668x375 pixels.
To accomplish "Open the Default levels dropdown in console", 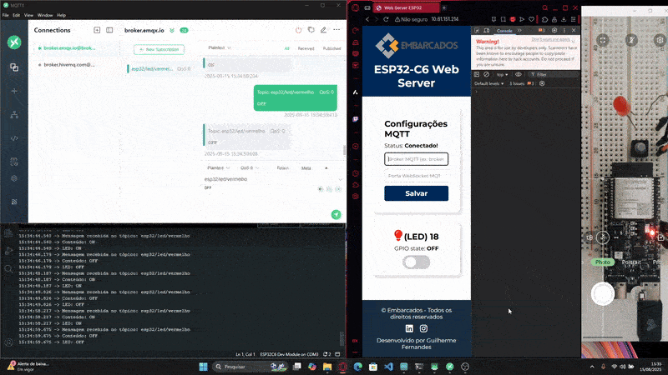I will tap(488, 83).
